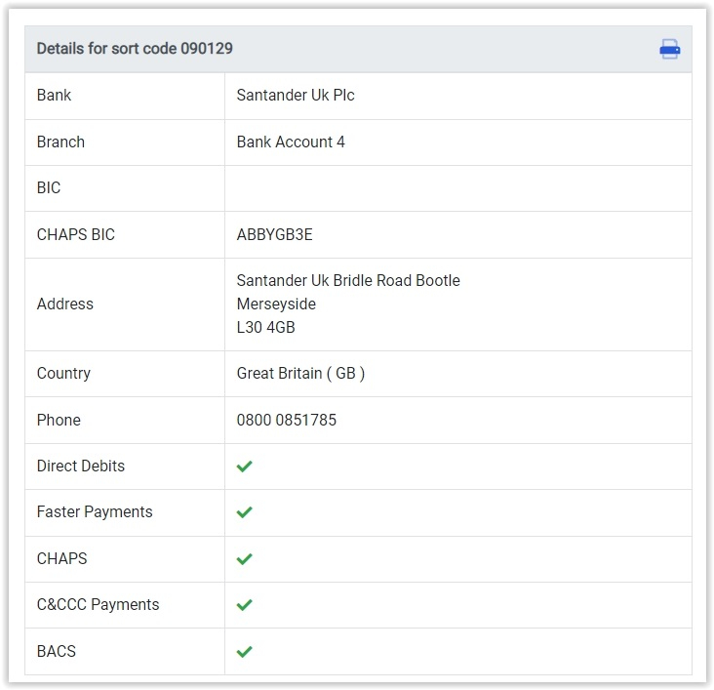The height and width of the screenshot is (690, 714).
Task: Click the CHAPS green checkmark
Action: pyautogui.click(x=244, y=559)
